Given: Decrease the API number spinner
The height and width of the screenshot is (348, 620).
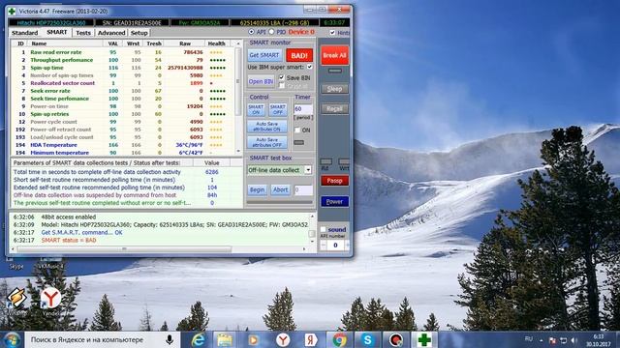Looking at the screenshot, I should [324, 245].
